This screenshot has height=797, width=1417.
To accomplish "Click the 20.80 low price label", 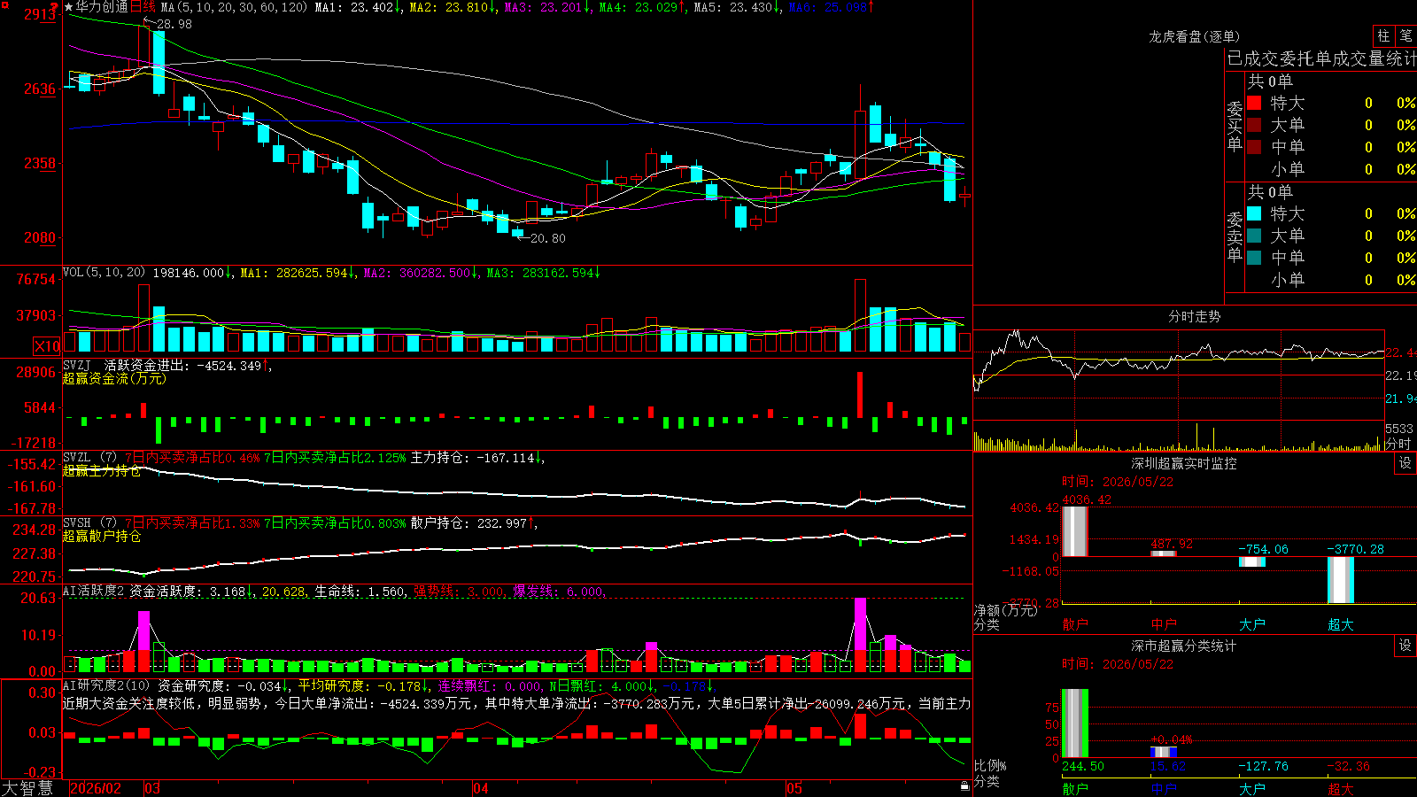I will pyautogui.click(x=547, y=238).
